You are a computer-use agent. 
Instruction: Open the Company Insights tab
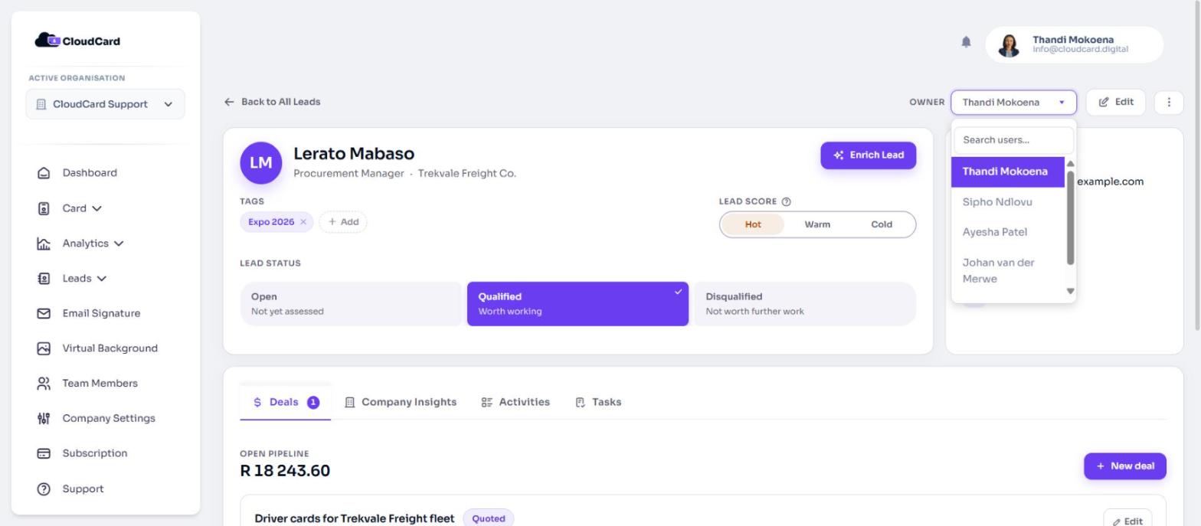[401, 402]
